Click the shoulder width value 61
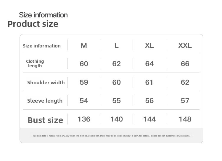 pos(149,82)
